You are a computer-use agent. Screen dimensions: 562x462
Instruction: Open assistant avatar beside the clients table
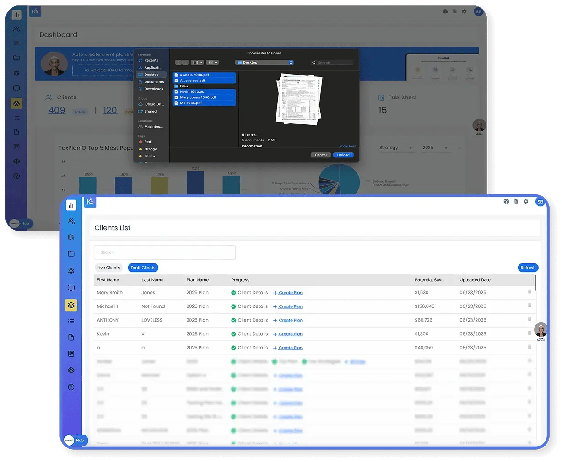541,330
